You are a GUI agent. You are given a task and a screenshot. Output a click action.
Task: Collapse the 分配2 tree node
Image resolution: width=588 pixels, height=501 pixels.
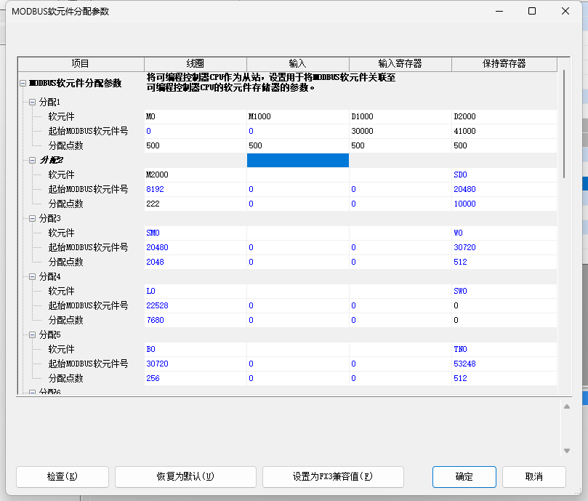point(32,160)
